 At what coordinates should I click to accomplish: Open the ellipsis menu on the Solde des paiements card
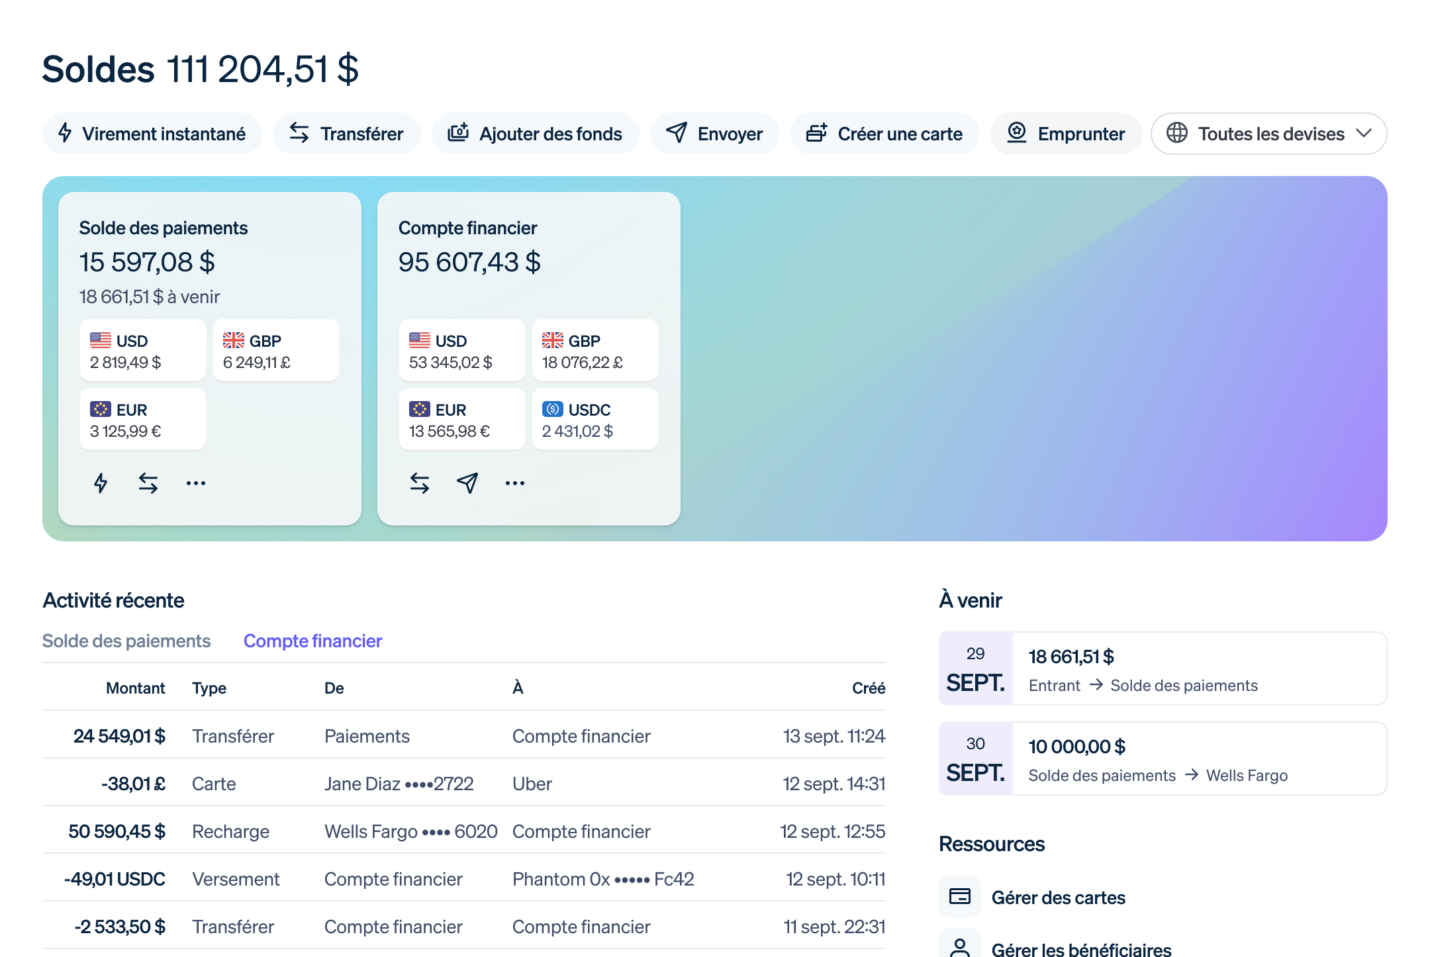pyautogui.click(x=195, y=484)
